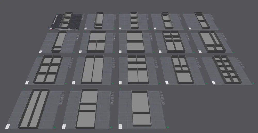Auto-orient objects on plate 16
The height and width of the screenshot is (133, 258).
point(62,95)
